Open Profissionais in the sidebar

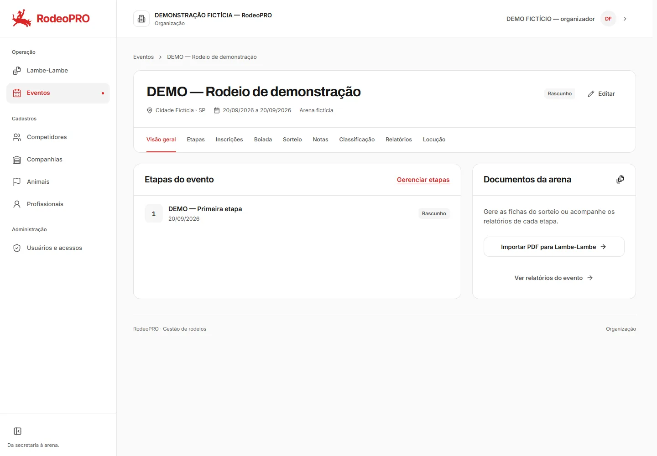58,204
